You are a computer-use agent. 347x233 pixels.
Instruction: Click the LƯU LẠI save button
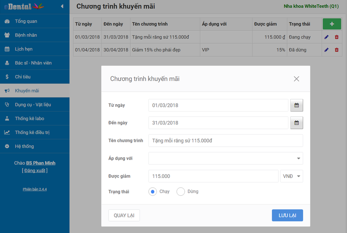[x=287, y=215]
